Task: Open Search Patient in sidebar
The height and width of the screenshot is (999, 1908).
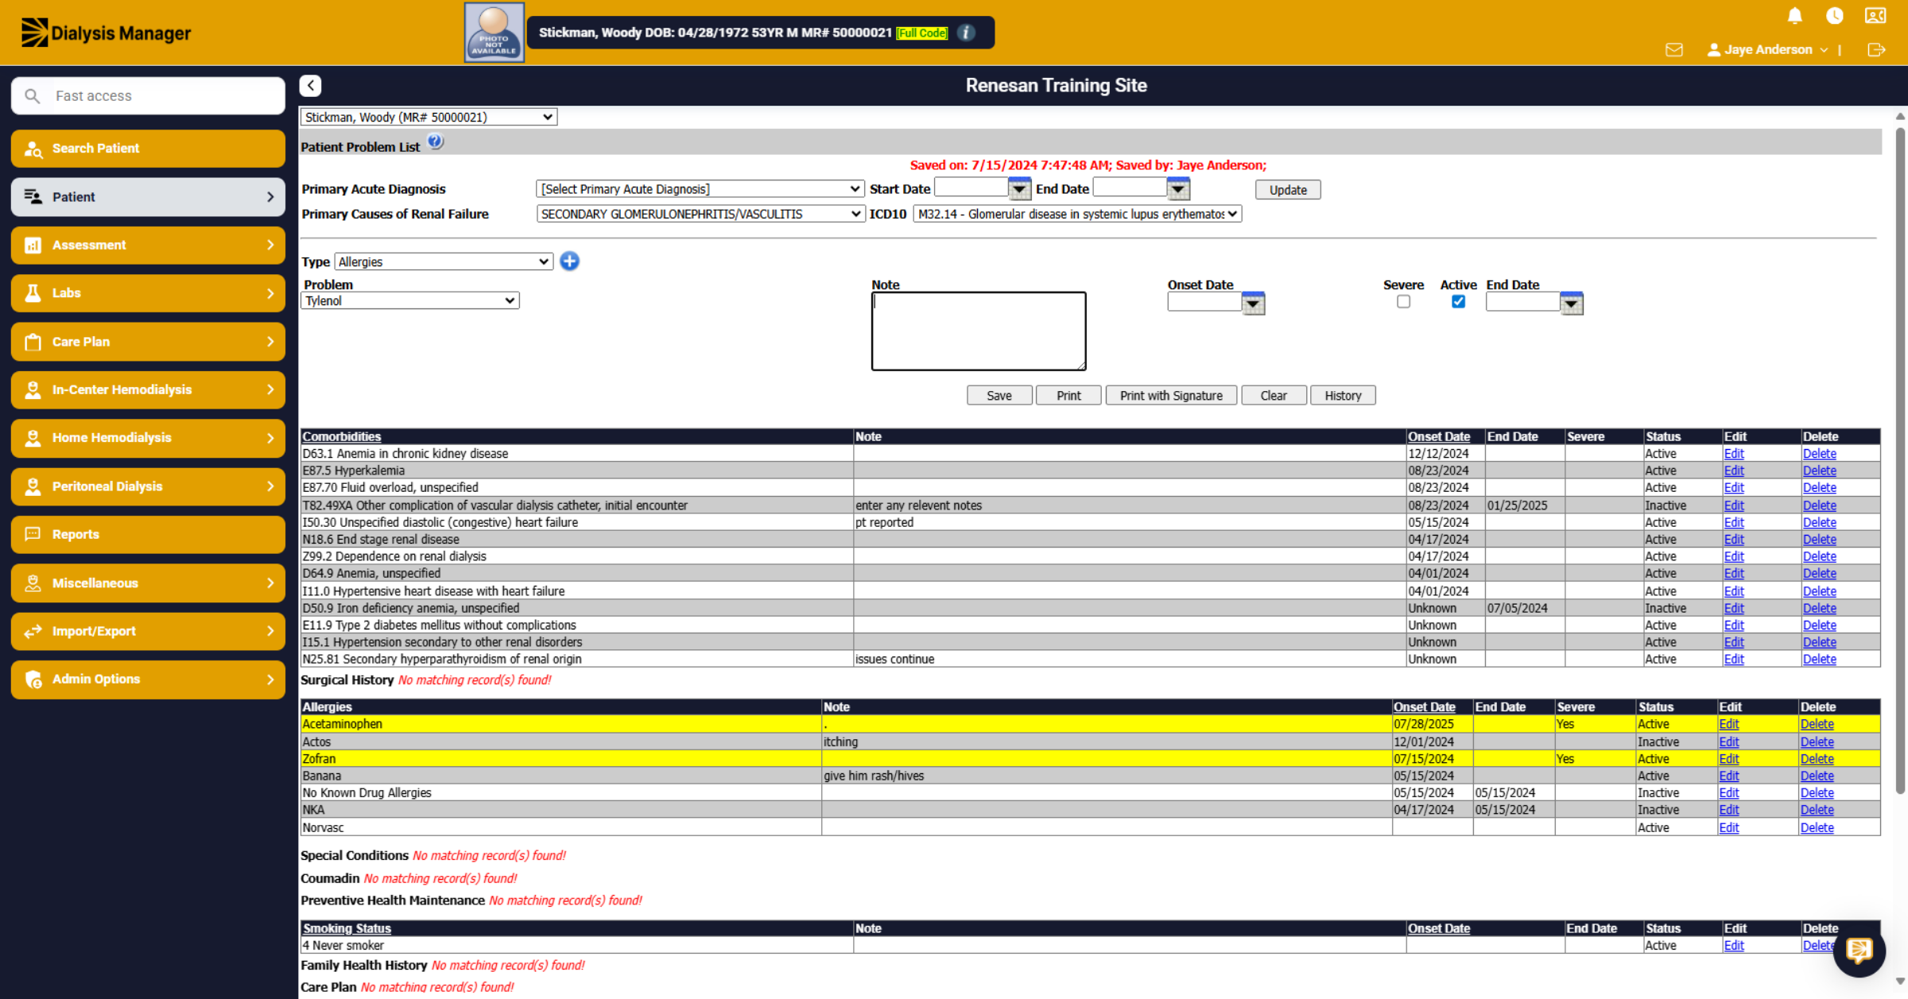Action: 148,149
